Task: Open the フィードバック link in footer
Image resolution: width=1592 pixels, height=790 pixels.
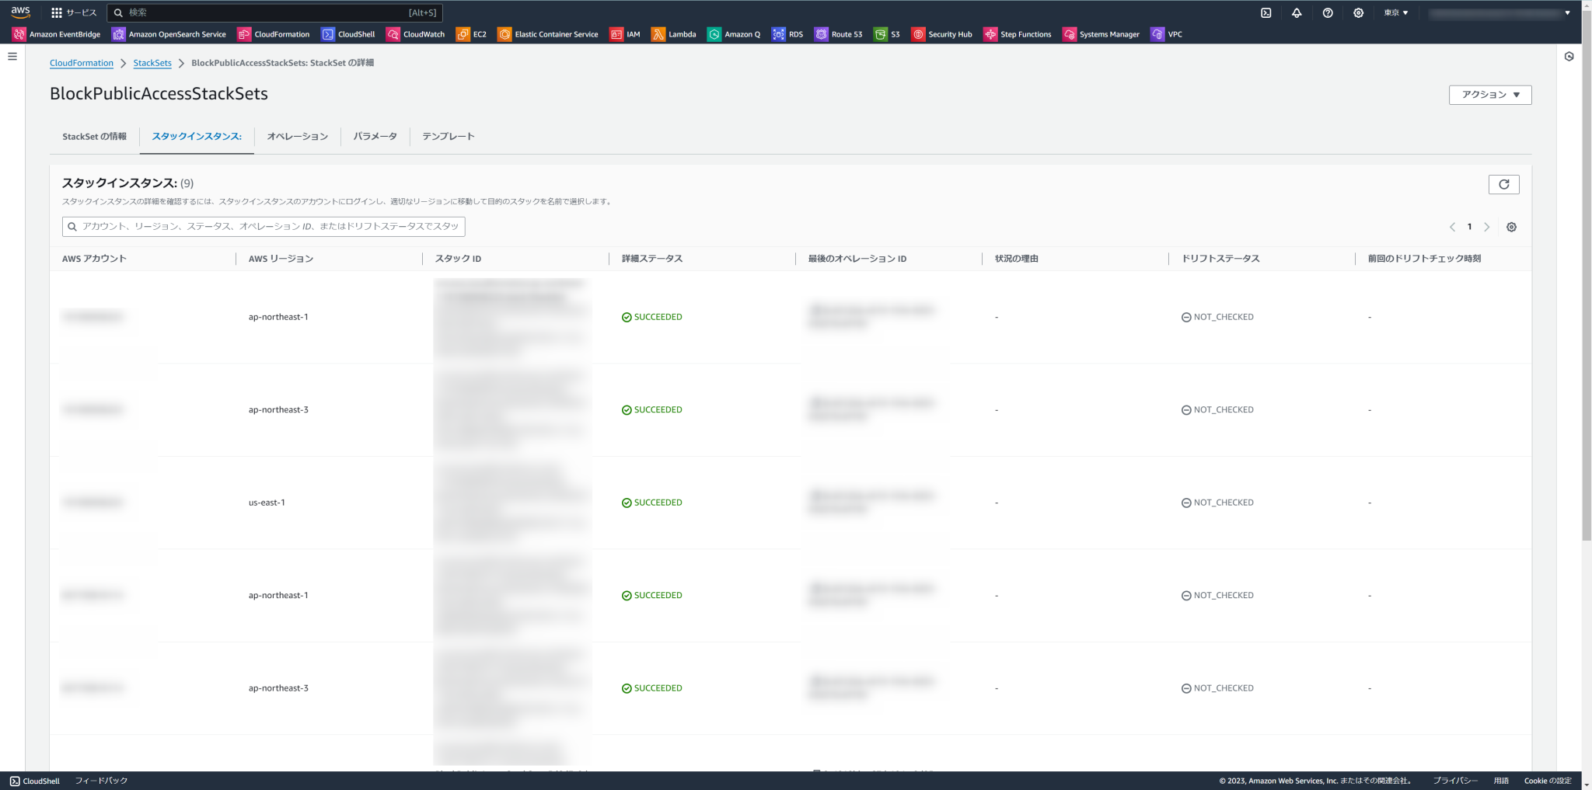Action: [x=100, y=781]
